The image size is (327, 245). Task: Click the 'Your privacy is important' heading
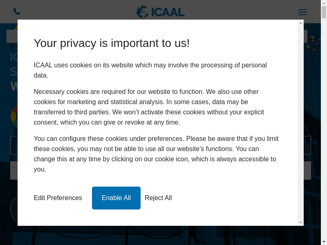[x=112, y=43]
